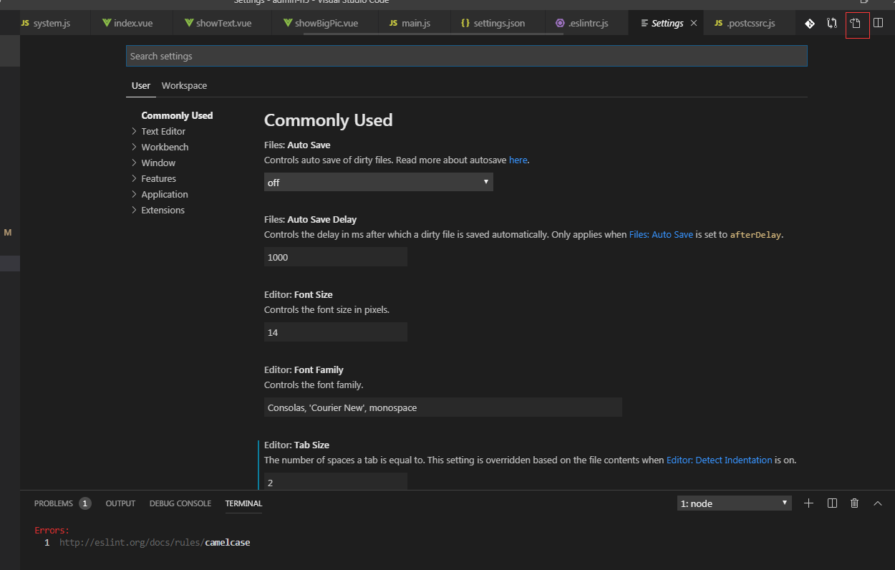Open the camelcase ESLint rule link
895x570 pixels.
click(x=227, y=542)
